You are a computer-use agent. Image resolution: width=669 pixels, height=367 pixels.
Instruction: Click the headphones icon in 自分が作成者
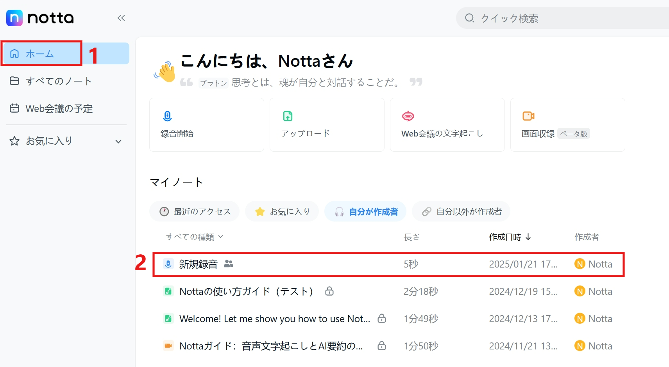(x=339, y=212)
